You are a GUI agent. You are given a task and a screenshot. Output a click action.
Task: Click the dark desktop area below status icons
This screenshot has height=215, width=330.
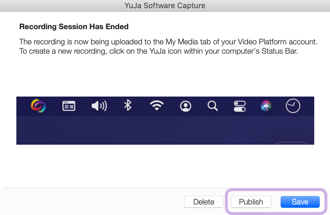click(146, 131)
